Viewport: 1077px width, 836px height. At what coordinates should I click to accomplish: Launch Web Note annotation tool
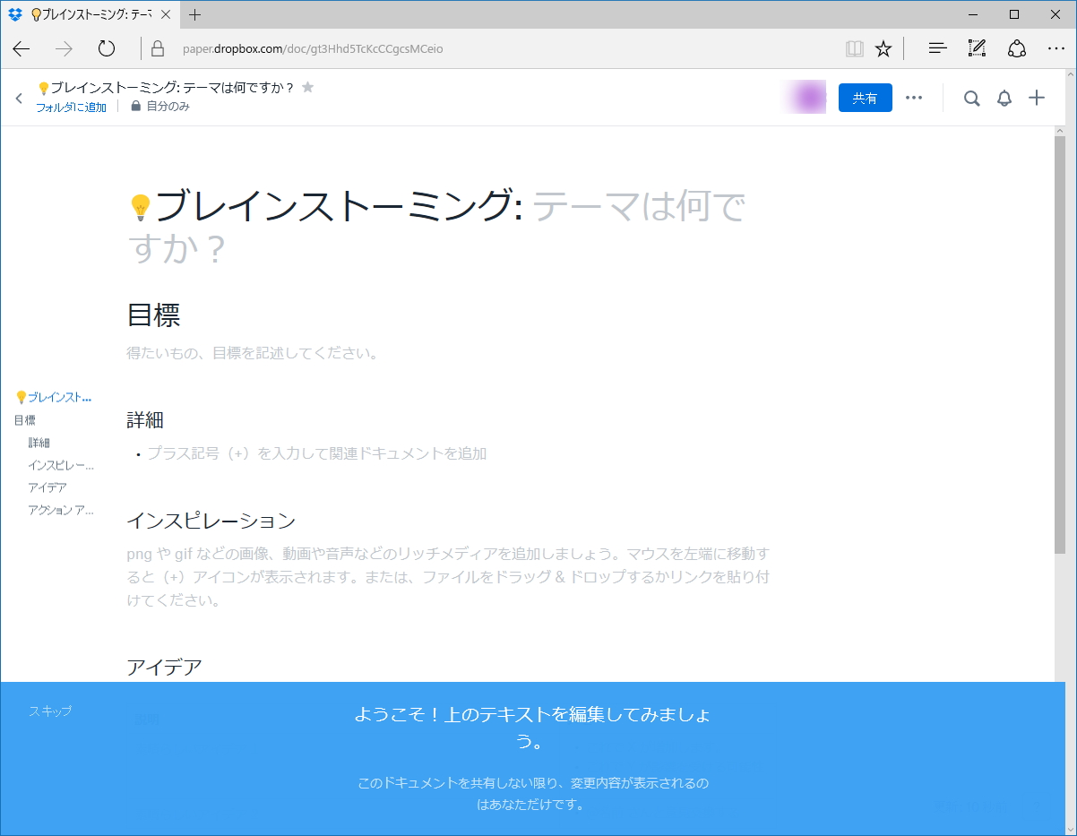(x=977, y=48)
